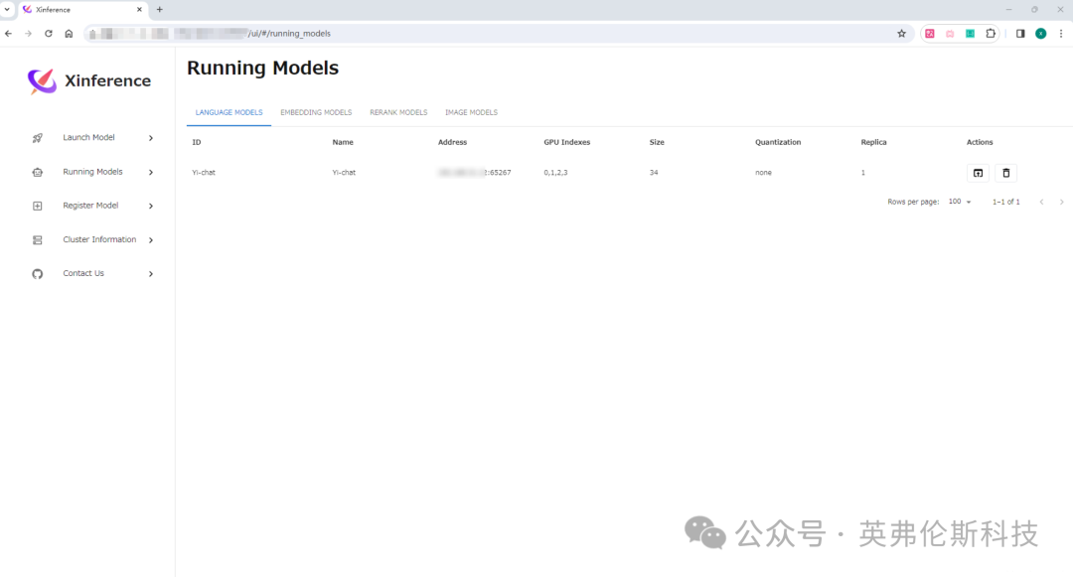Toggle the browser side panel icon

coord(1020,34)
